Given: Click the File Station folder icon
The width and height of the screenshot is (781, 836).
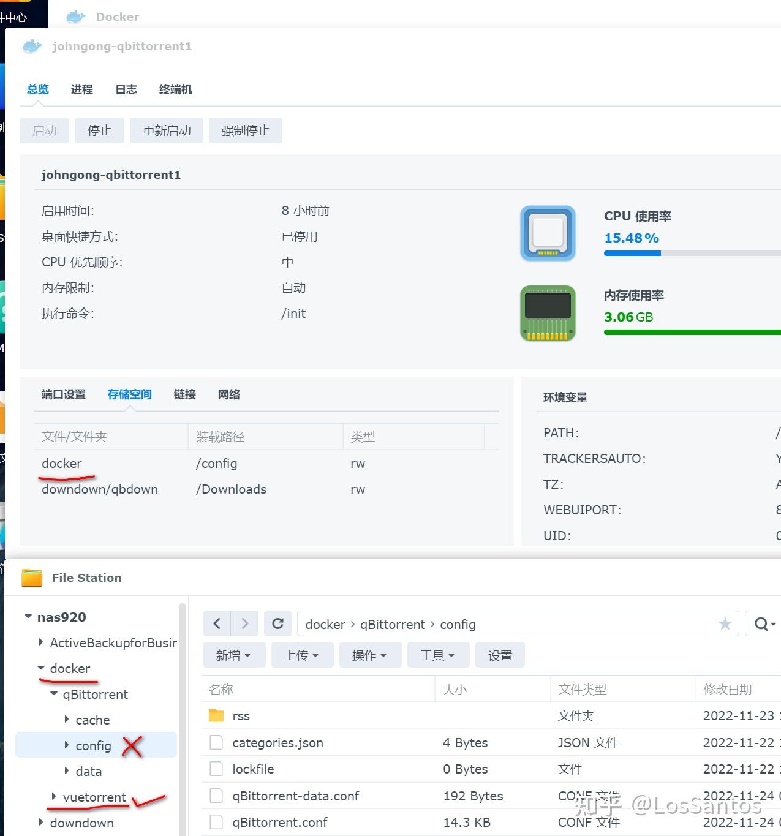Looking at the screenshot, I should pyautogui.click(x=32, y=578).
